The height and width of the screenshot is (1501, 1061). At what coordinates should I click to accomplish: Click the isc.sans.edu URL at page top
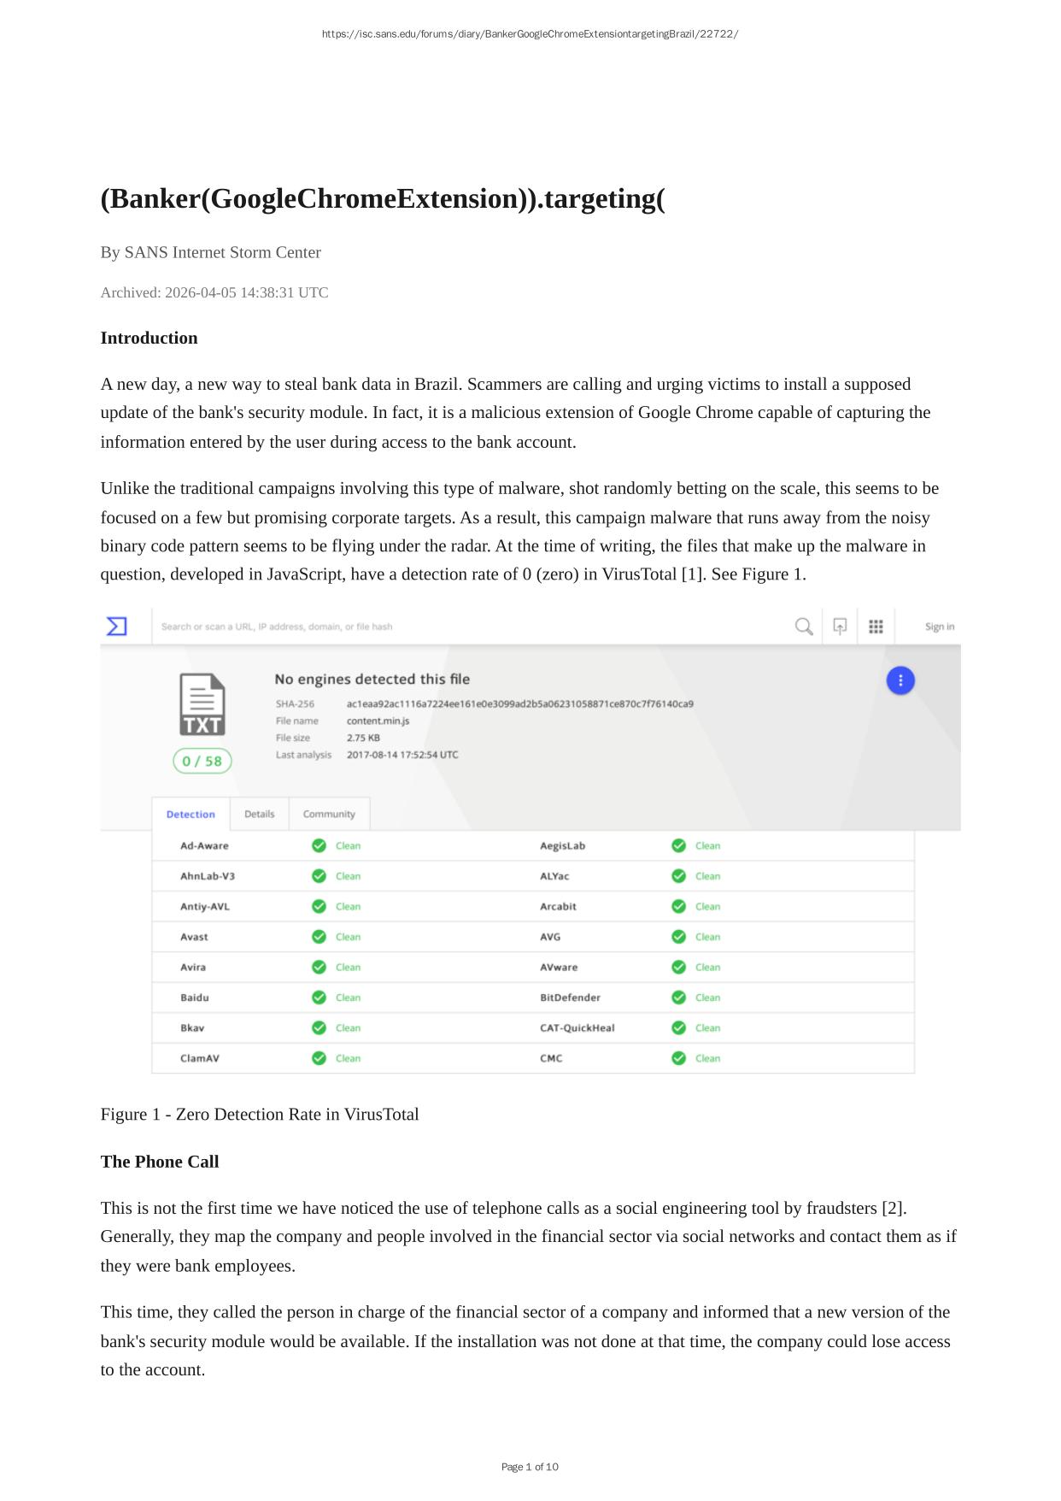(530, 34)
